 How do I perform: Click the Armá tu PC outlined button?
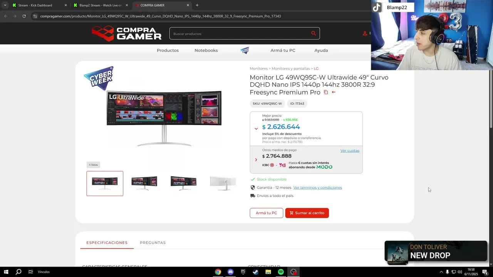(x=266, y=213)
